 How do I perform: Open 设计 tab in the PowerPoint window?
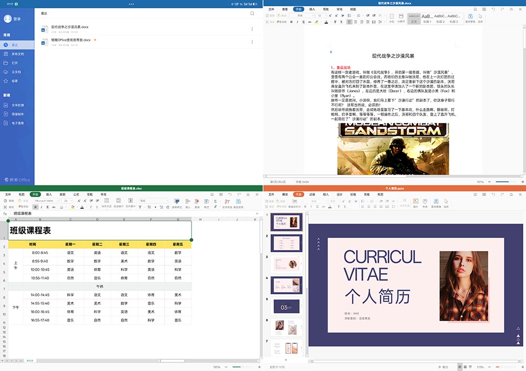point(339,194)
